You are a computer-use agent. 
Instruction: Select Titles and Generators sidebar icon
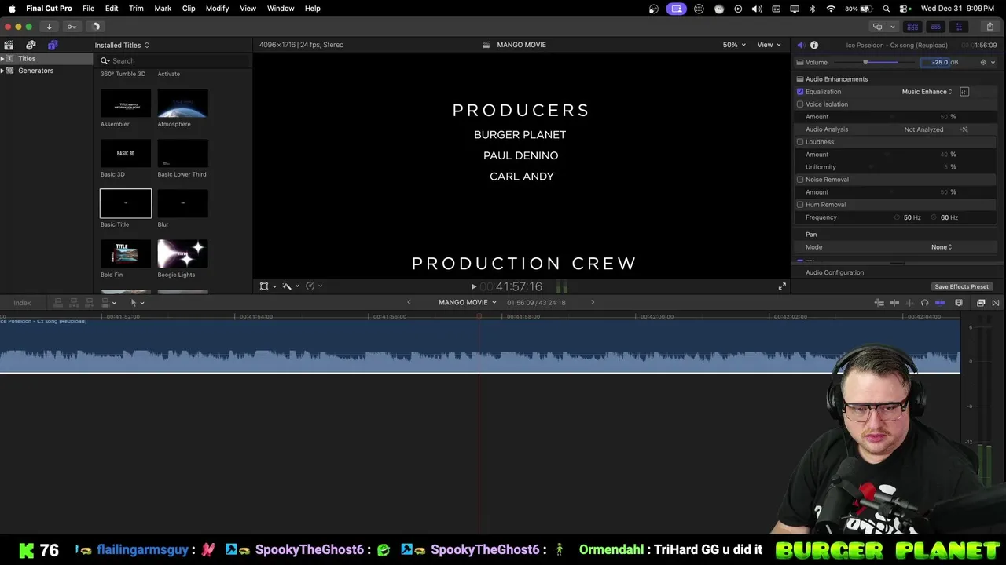[53, 45]
